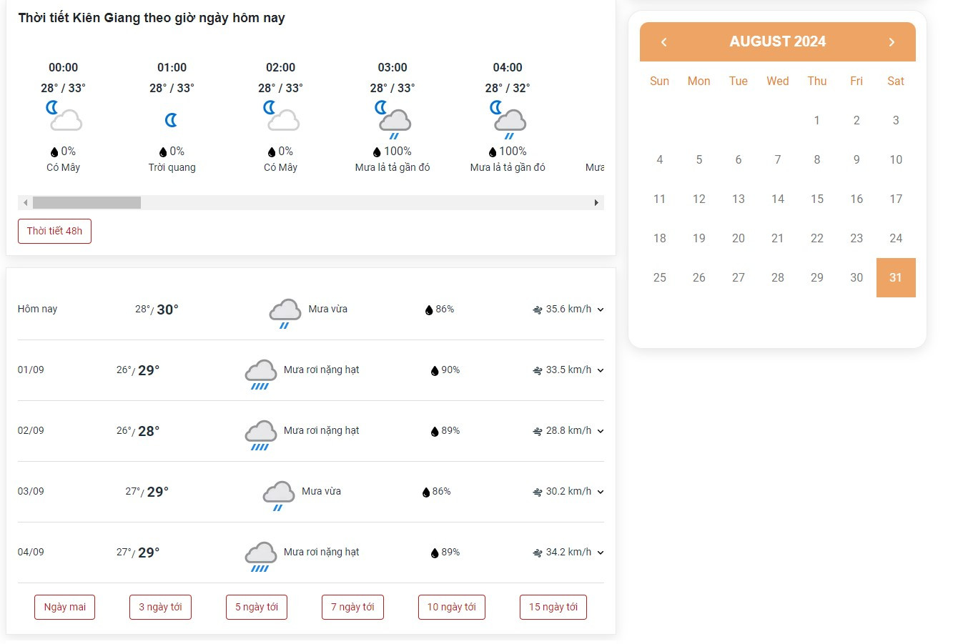Click the wind icon beside 33.5 km/h
The image size is (963, 644).
click(538, 370)
